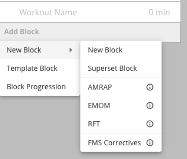Viewport: 187px width, 159px height.
Task: Expand the New Block parent menu entry
Action: click(40, 50)
